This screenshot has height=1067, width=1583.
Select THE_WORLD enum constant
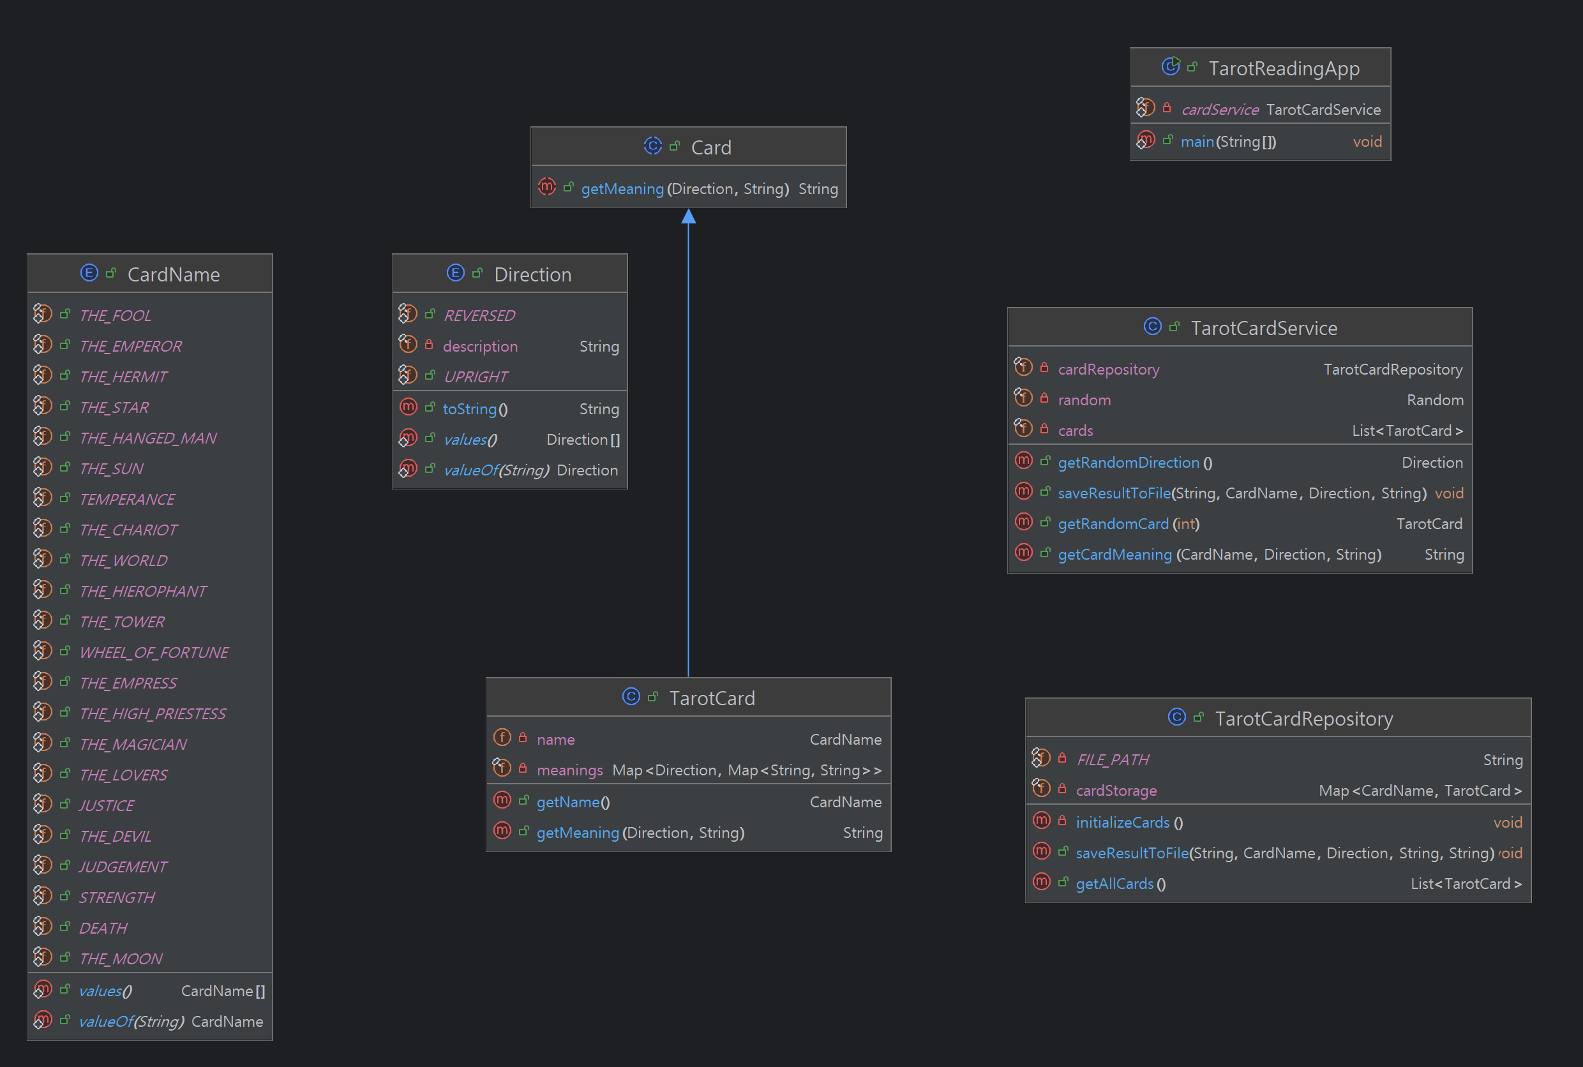123,561
